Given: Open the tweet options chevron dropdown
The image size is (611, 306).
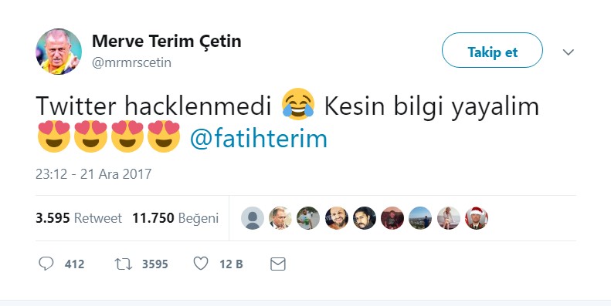Looking at the screenshot, I should coord(569,52).
